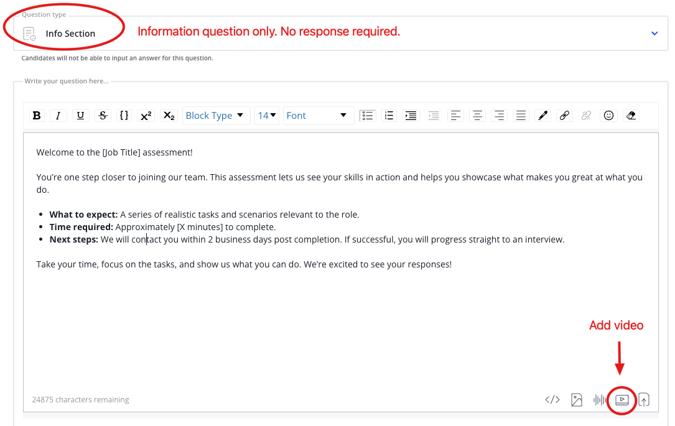675x426 pixels.
Task: Open the Block Type dropdown
Action: click(x=215, y=115)
